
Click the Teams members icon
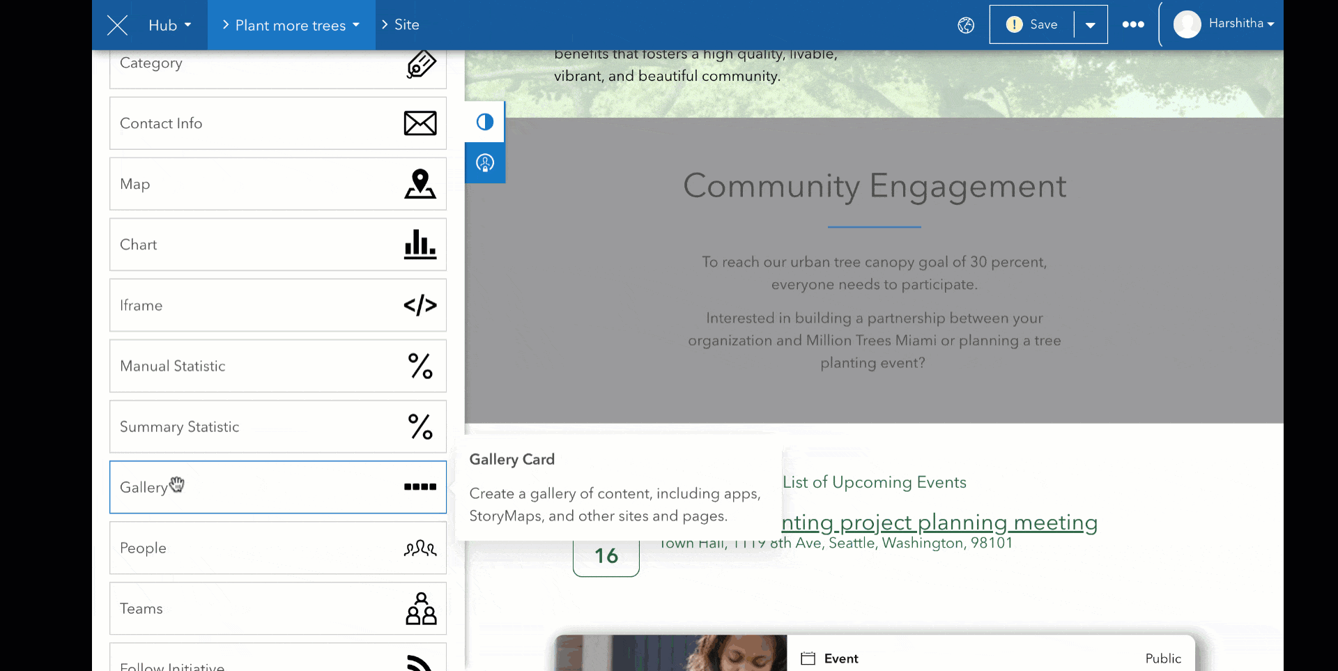(x=421, y=608)
